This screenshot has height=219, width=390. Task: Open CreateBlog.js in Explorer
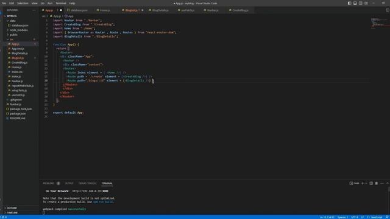coord(19,63)
